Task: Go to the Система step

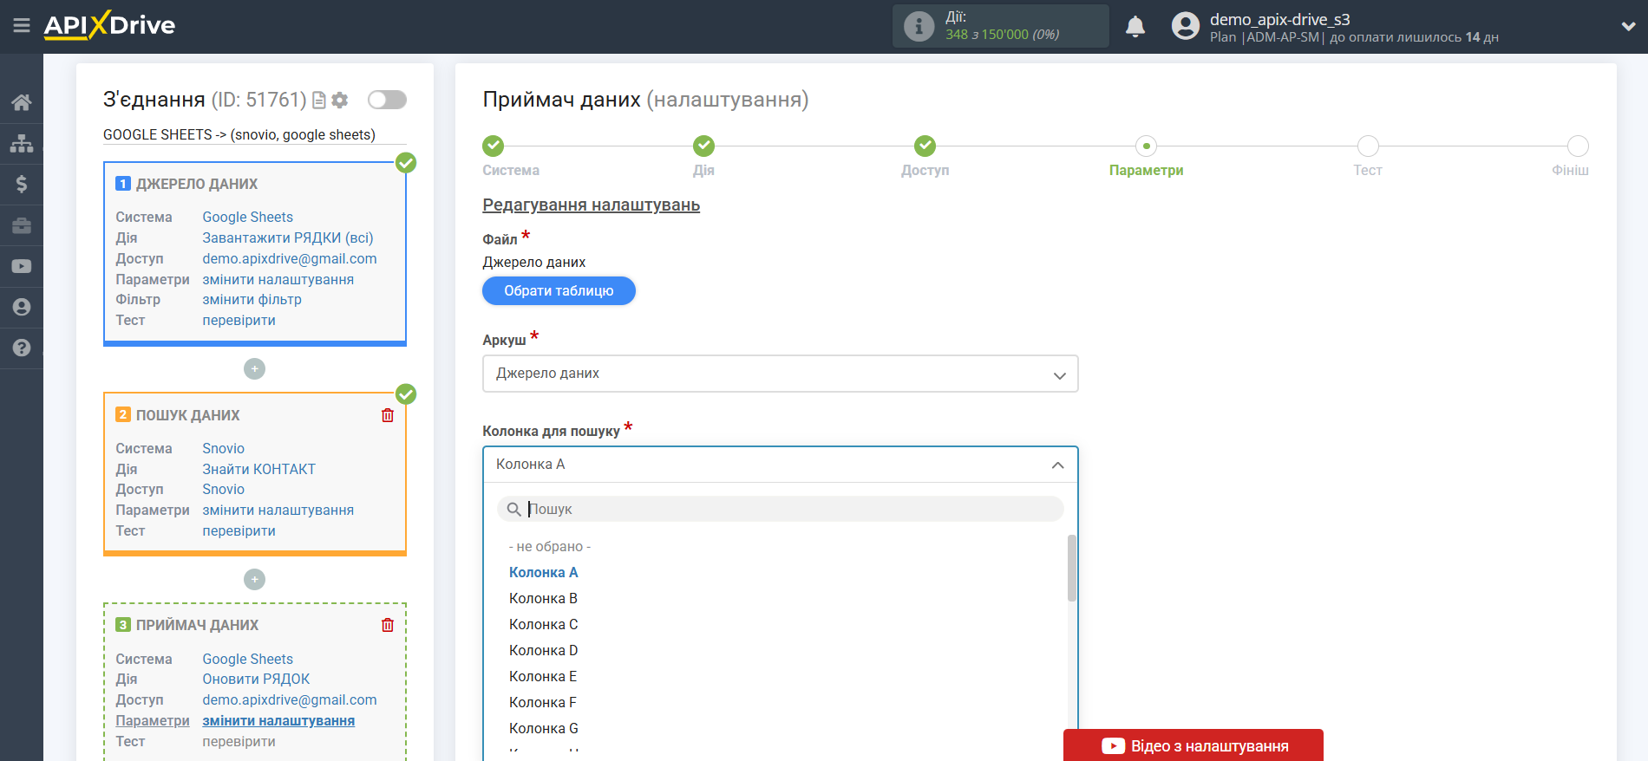Action: tap(494, 146)
